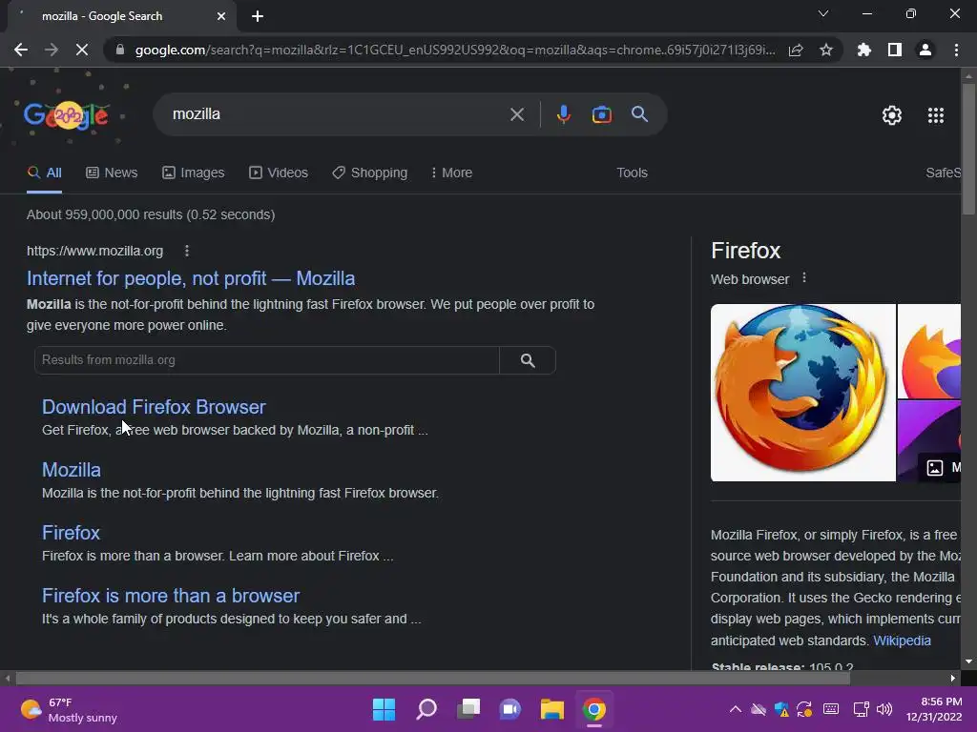
Task: Open Windows taskbar search
Action: coord(426,709)
